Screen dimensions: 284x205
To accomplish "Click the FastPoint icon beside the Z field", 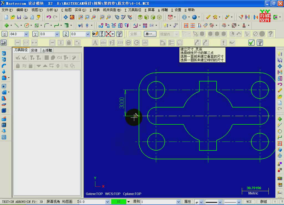I will [95, 34].
